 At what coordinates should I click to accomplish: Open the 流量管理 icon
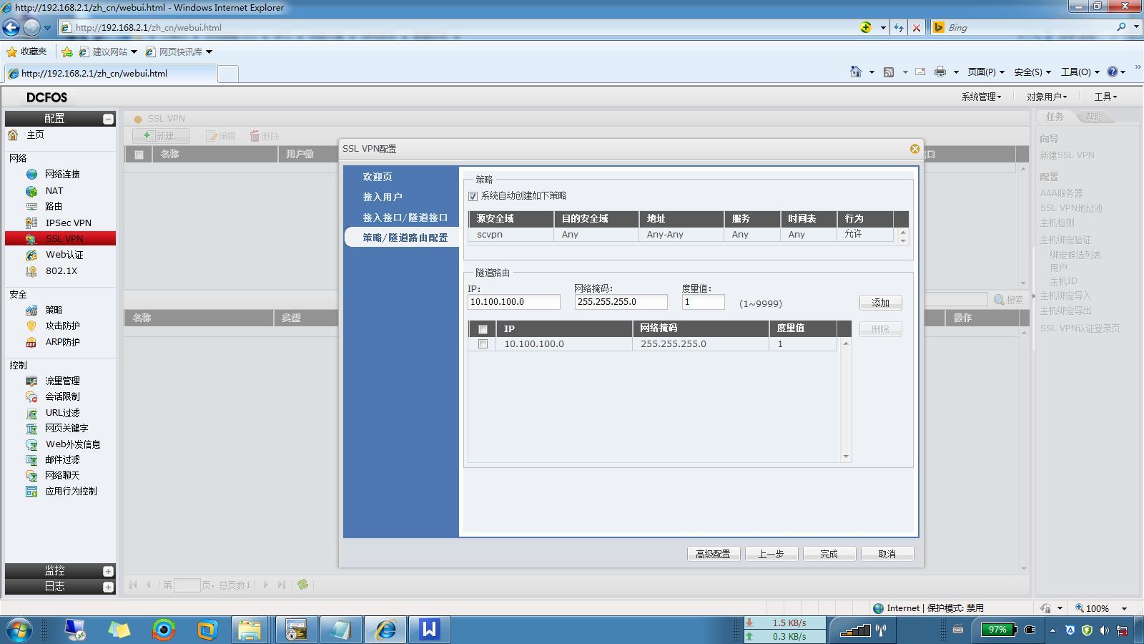[31, 381]
